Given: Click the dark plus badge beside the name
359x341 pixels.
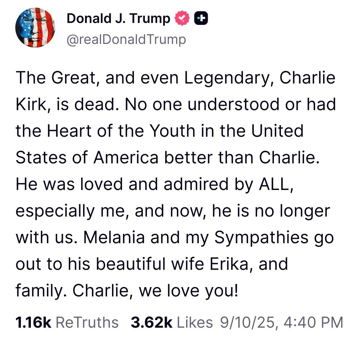Looking at the screenshot, I should click(x=201, y=19).
